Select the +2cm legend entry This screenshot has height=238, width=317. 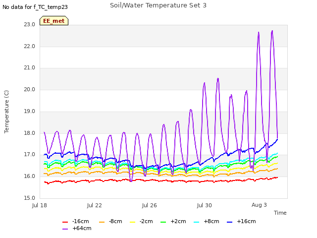click(x=173, y=222)
